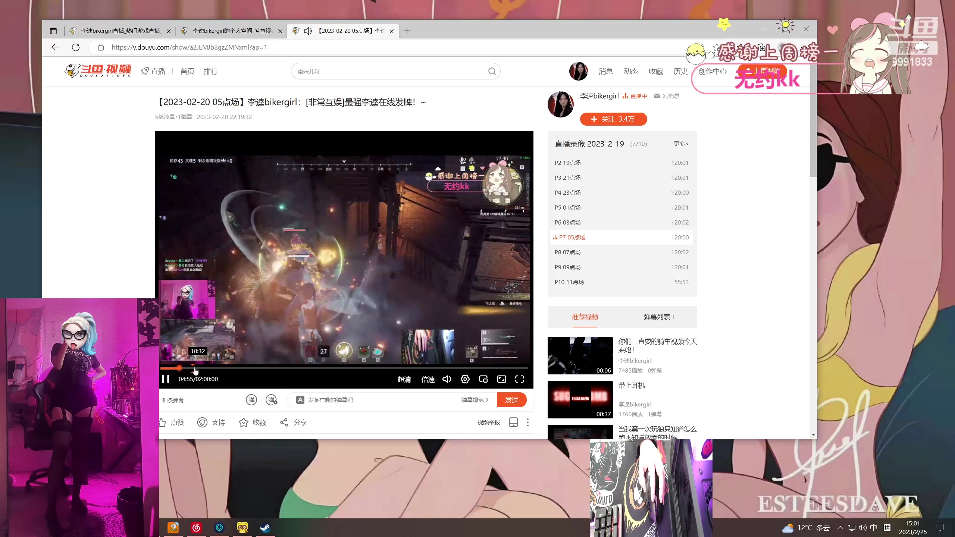The image size is (955, 537).
Task: Open 历史 watch history
Action: click(x=680, y=71)
